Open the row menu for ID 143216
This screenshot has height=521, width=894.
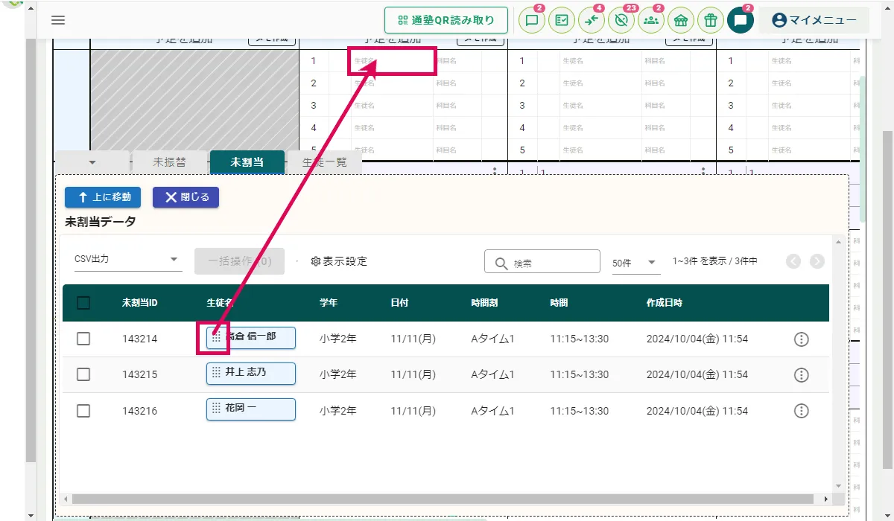pyautogui.click(x=802, y=411)
